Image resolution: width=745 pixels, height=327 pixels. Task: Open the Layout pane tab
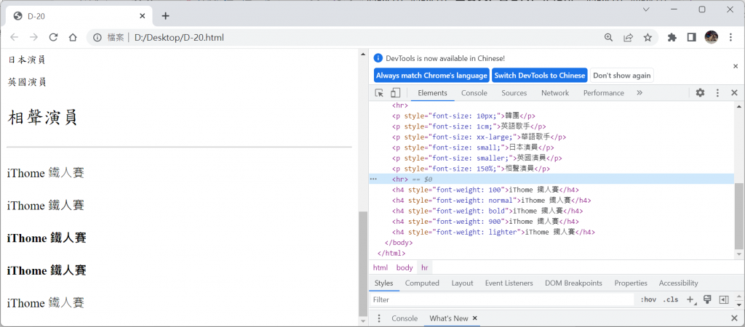point(462,283)
